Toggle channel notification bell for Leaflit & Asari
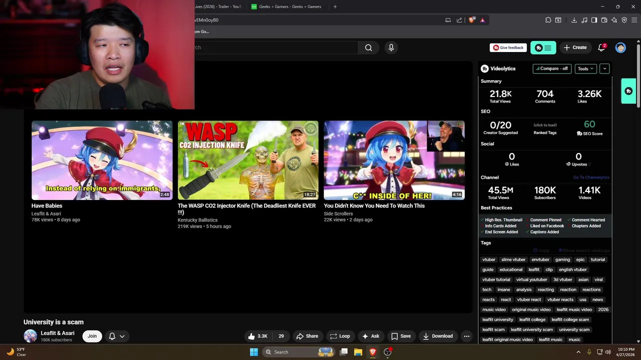Screen dimensions: 641x360 [112, 336]
